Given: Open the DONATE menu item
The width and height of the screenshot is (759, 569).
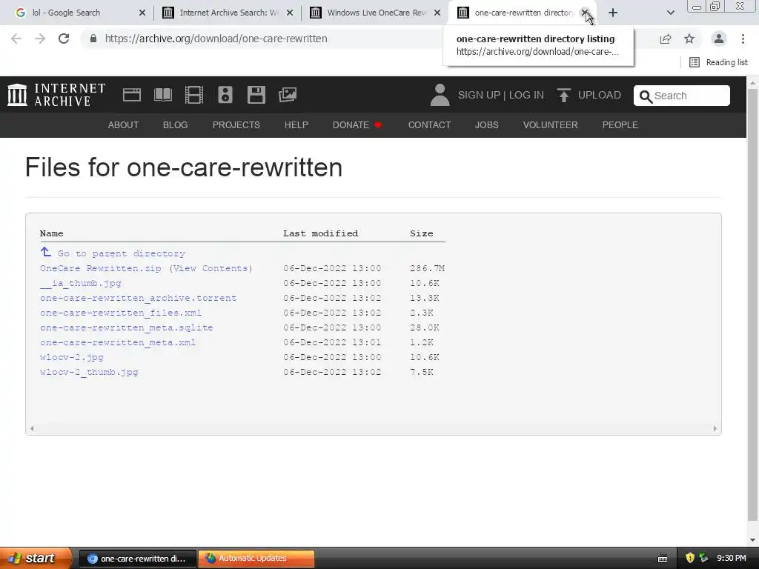Looking at the screenshot, I should coord(357,124).
